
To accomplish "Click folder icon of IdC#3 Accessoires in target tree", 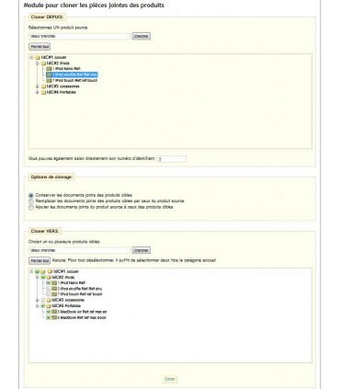I will click(48, 300).
